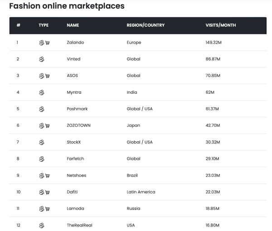Viewport: 272px width, 231px height.
Task: Select the ZOZOTOWN name entry
Action: click(x=79, y=125)
